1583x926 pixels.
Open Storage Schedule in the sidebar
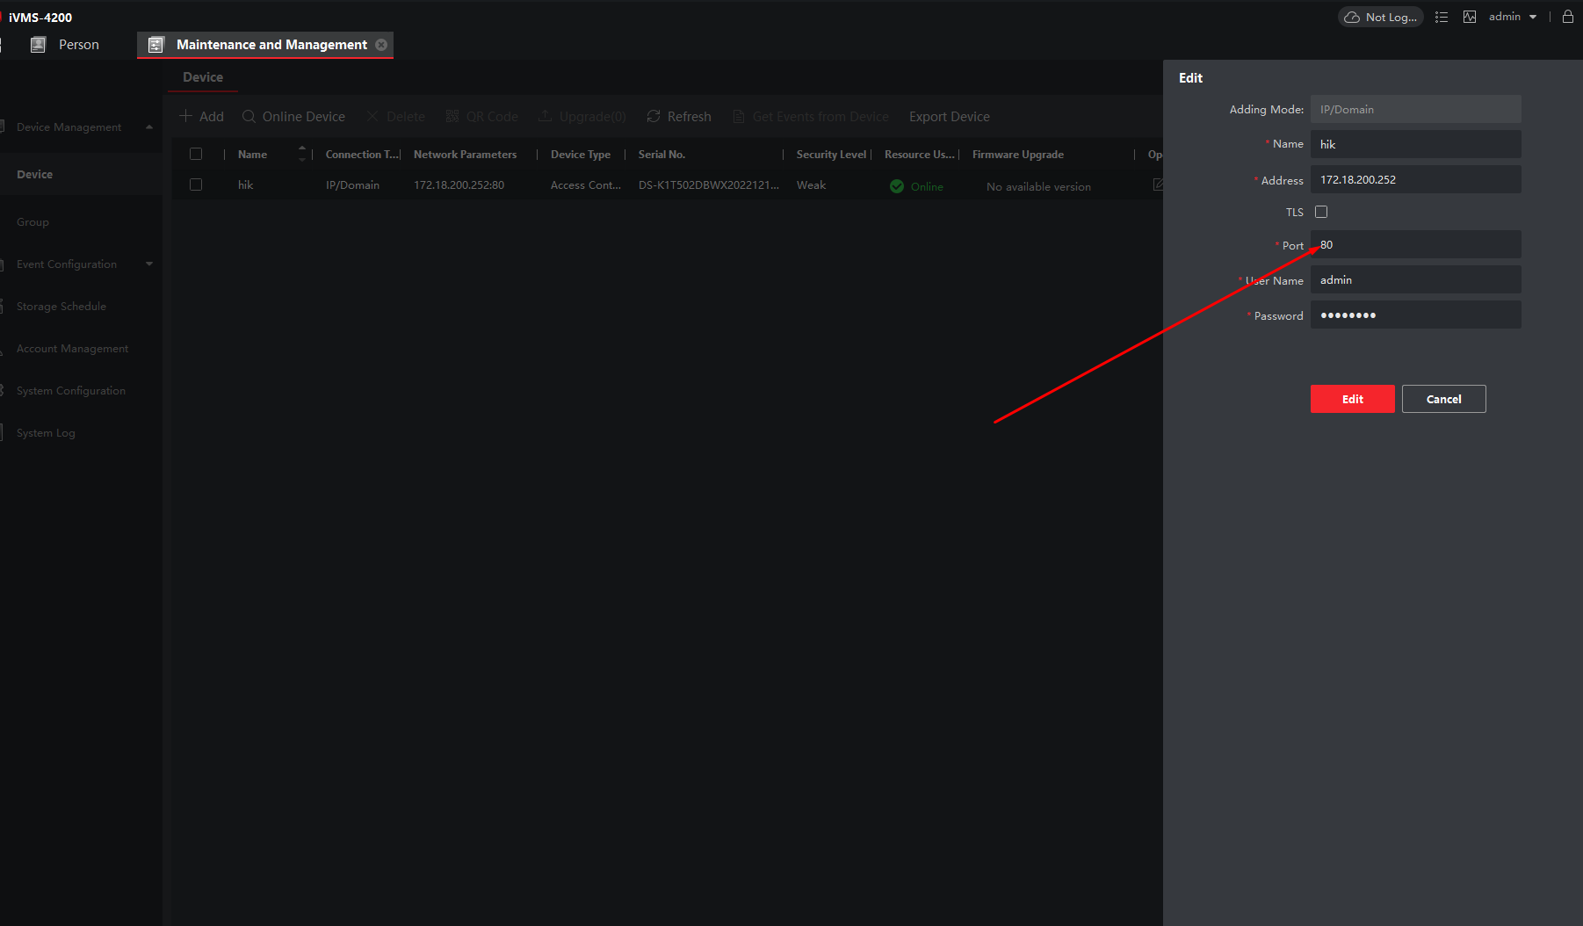61,306
